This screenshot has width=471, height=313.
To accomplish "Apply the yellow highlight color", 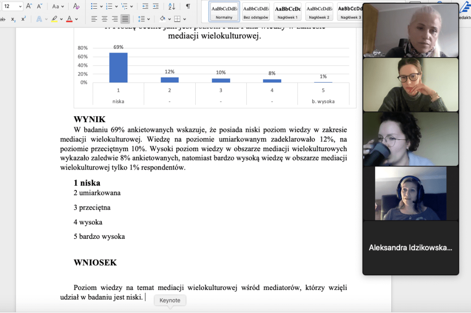I will (x=54, y=19).
